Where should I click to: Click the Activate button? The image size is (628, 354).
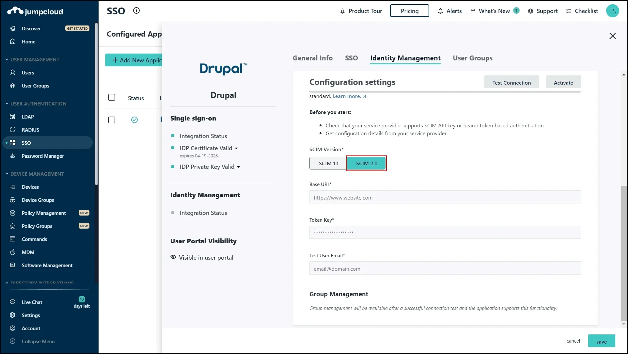pos(563,83)
